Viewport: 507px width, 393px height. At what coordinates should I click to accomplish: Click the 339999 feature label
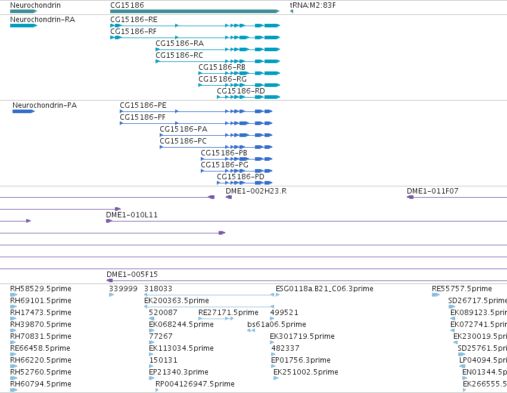pos(123,289)
